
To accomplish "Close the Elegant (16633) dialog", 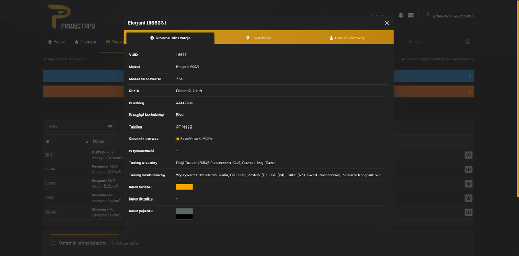I will (387, 23).
